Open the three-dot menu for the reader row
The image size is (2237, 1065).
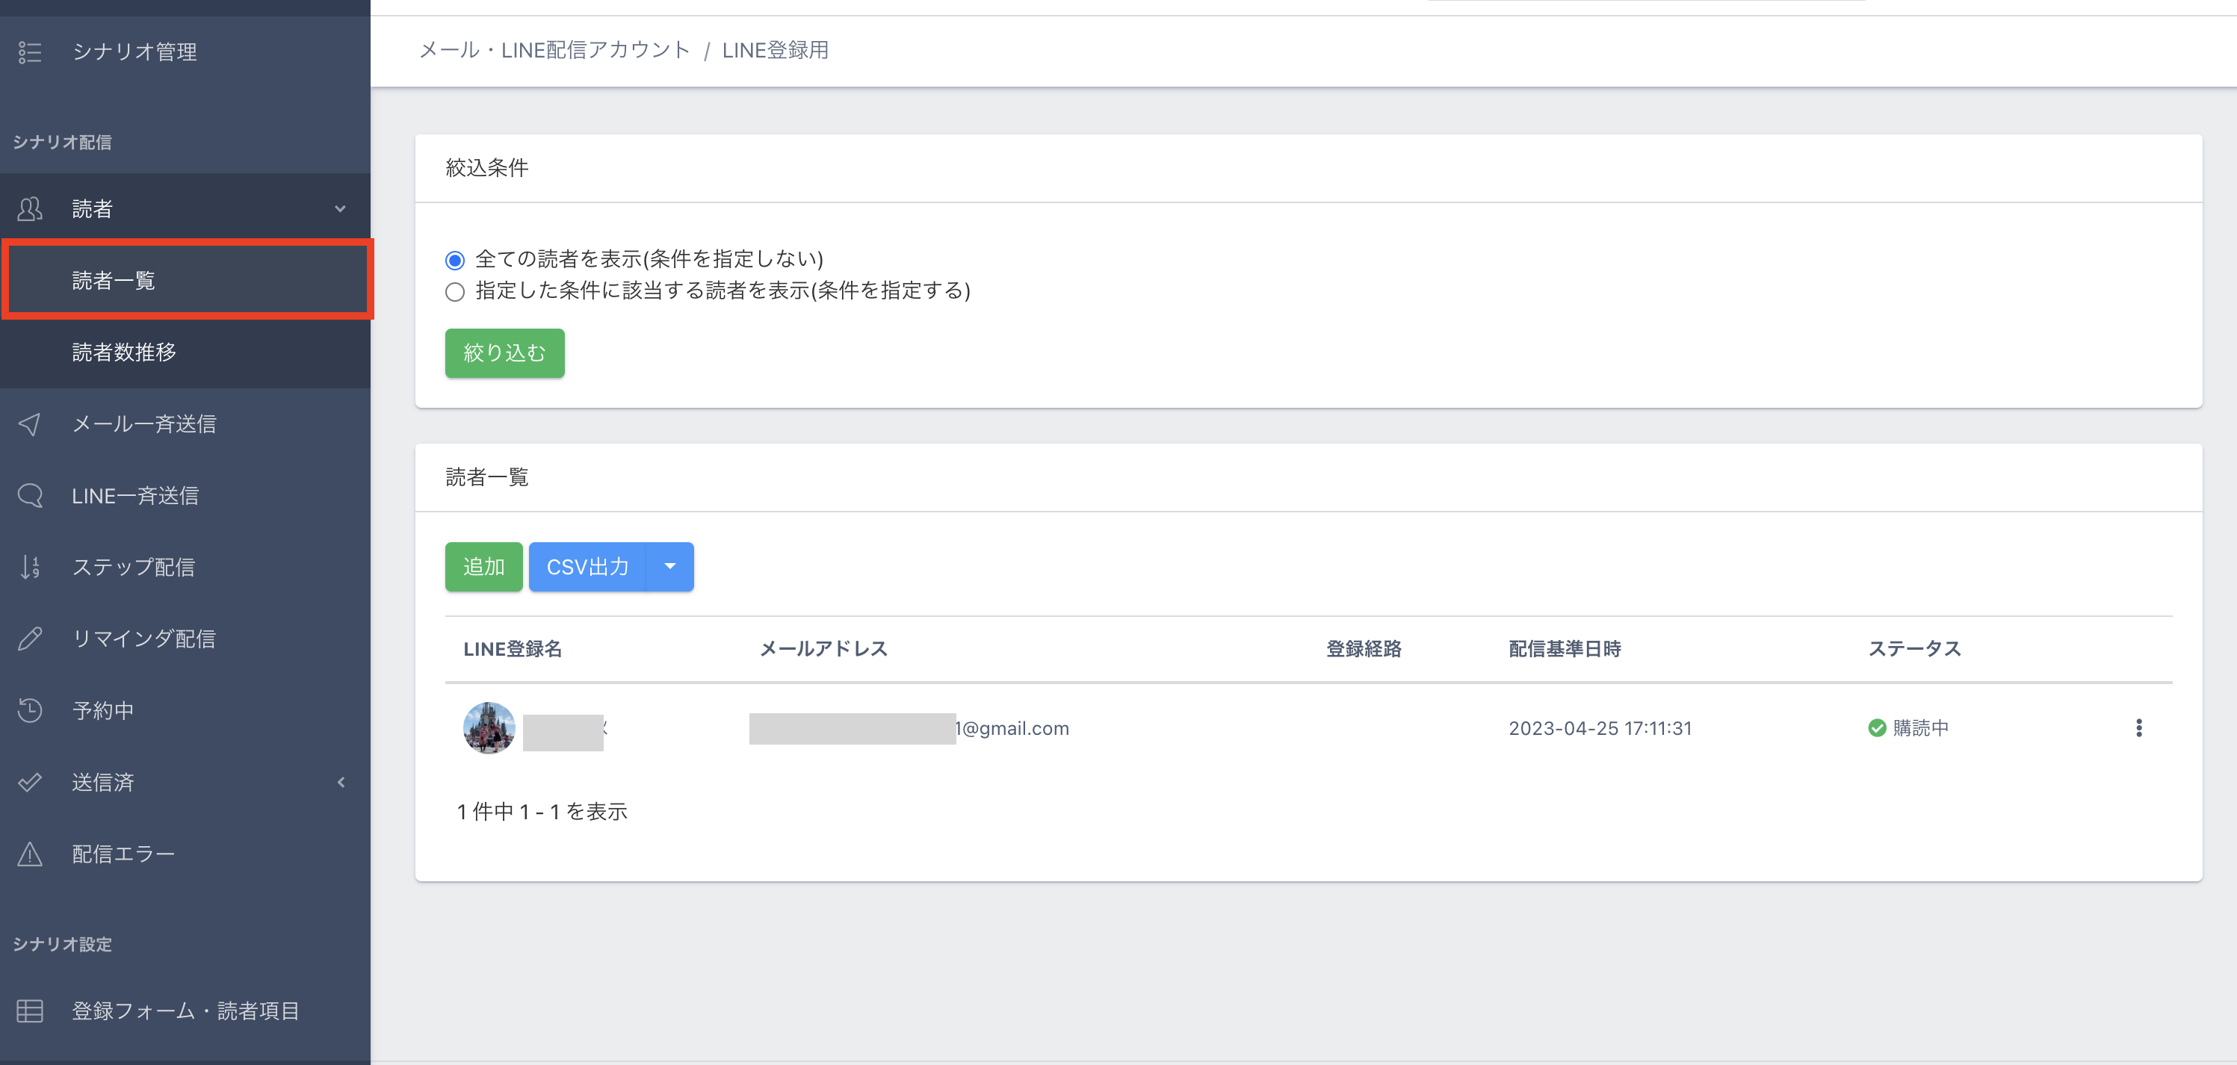point(2138,728)
